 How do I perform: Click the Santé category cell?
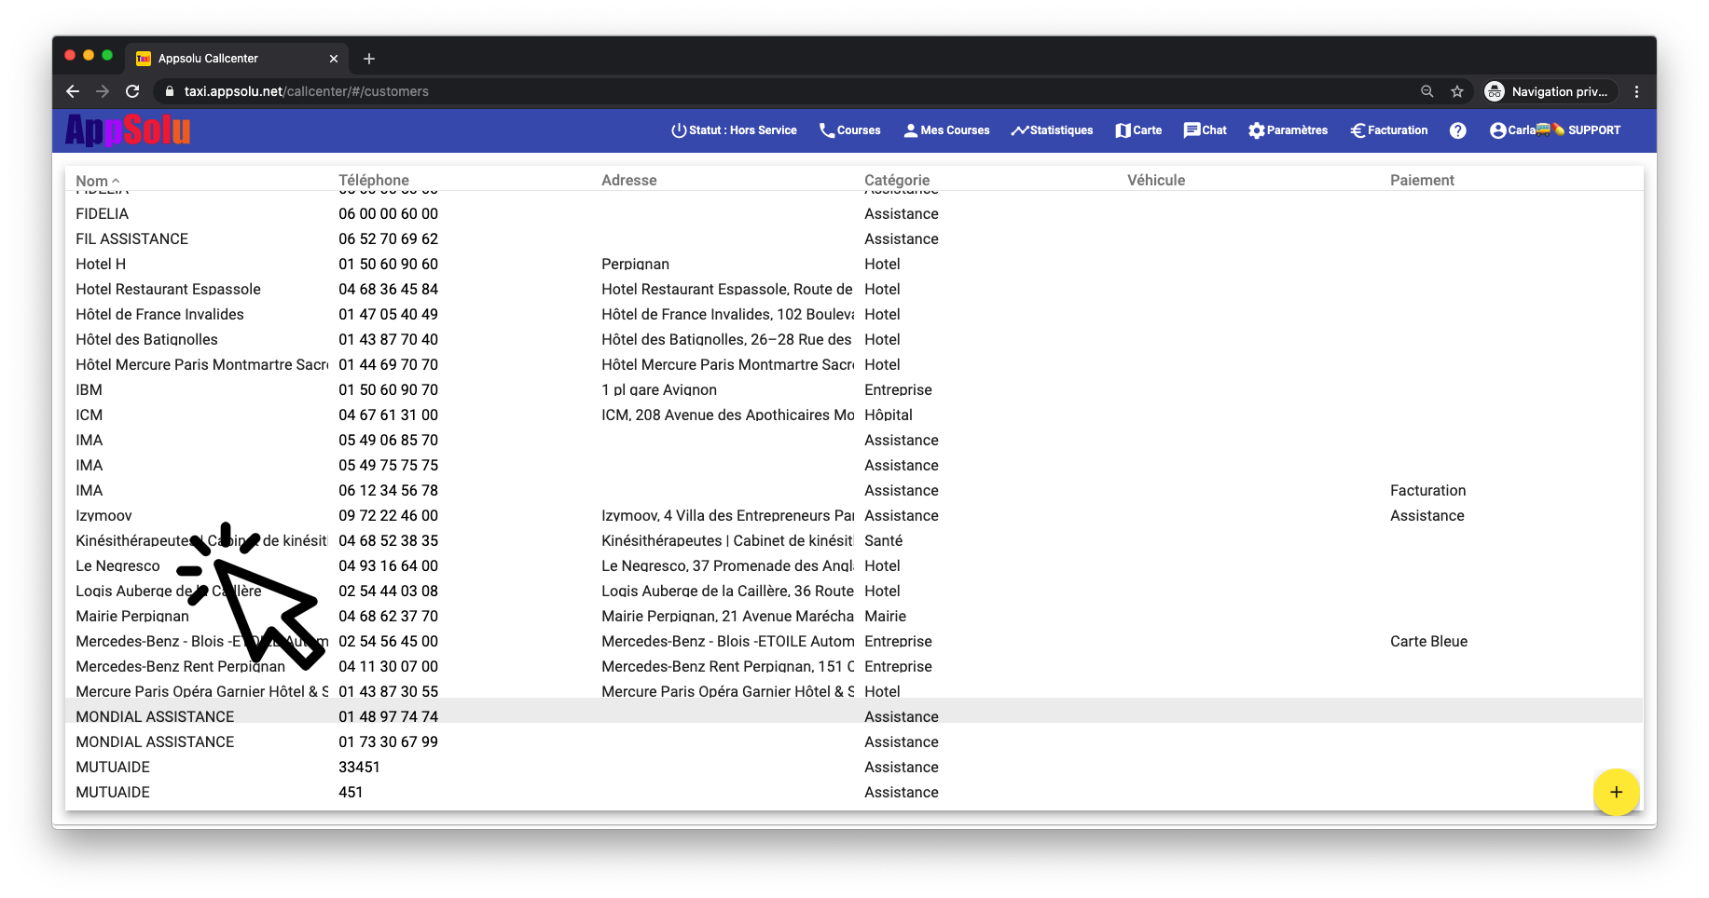point(883,541)
